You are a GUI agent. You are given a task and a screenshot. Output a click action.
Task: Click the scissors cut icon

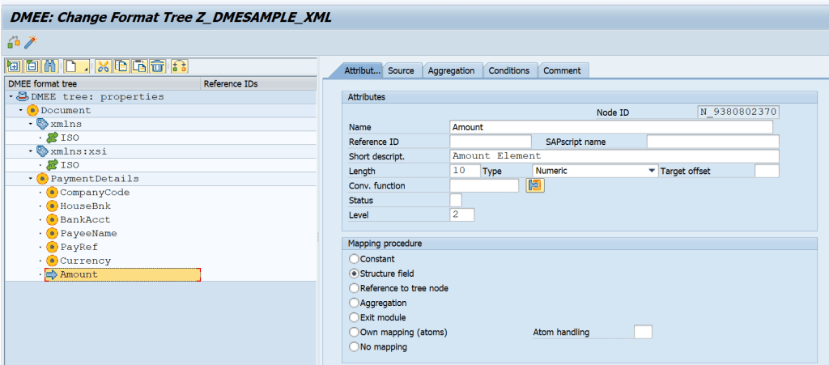click(x=103, y=66)
